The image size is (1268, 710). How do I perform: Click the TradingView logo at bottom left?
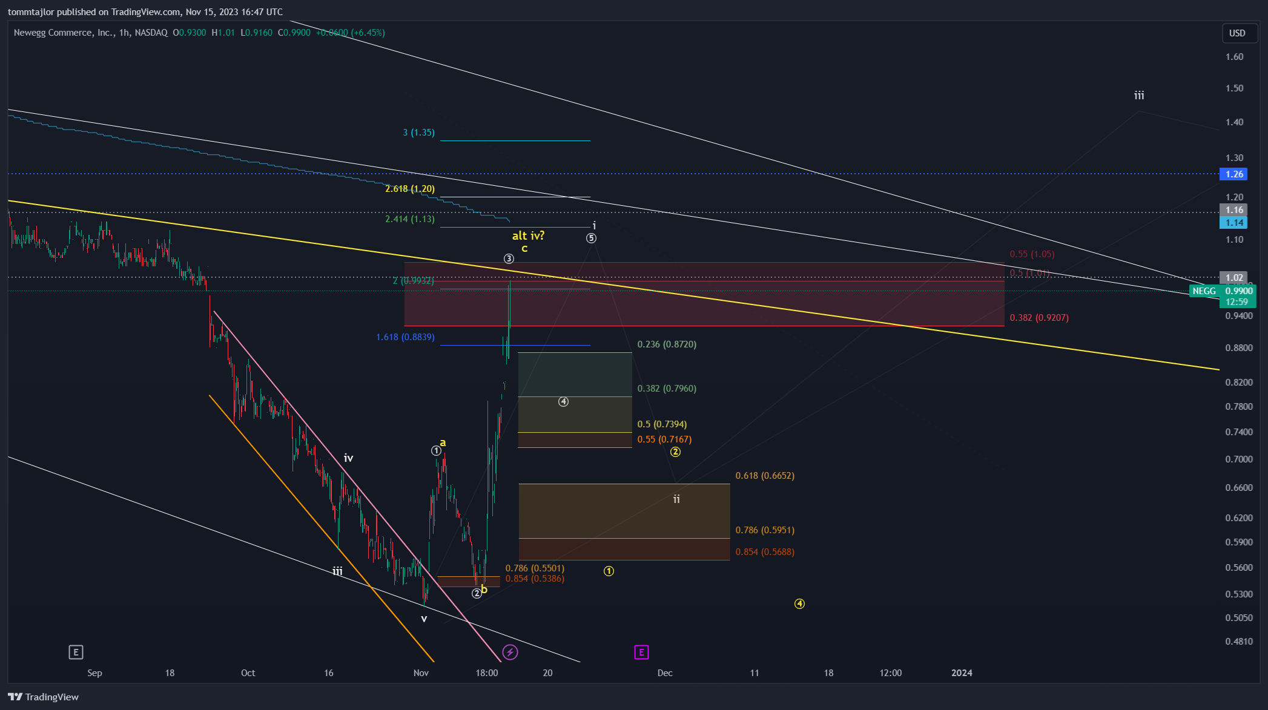coord(44,697)
